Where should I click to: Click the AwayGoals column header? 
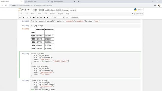tap(40, 30)
